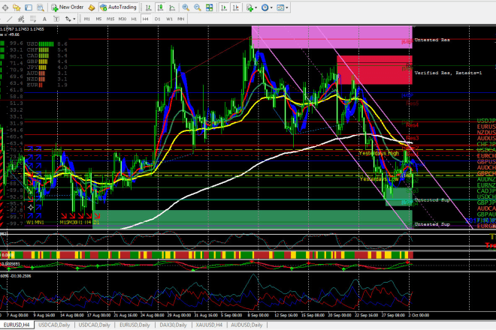Open the XAUUSD,H4 chart tab

[209, 325]
